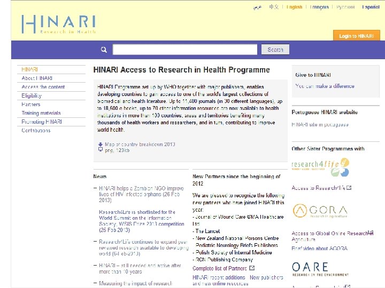This screenshot has height=288, width=385.
Task: Open New publishers and new online resources link
Action: coord(237,281)
